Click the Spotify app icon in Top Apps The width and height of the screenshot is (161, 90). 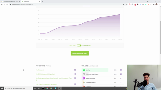coord(84,70)
